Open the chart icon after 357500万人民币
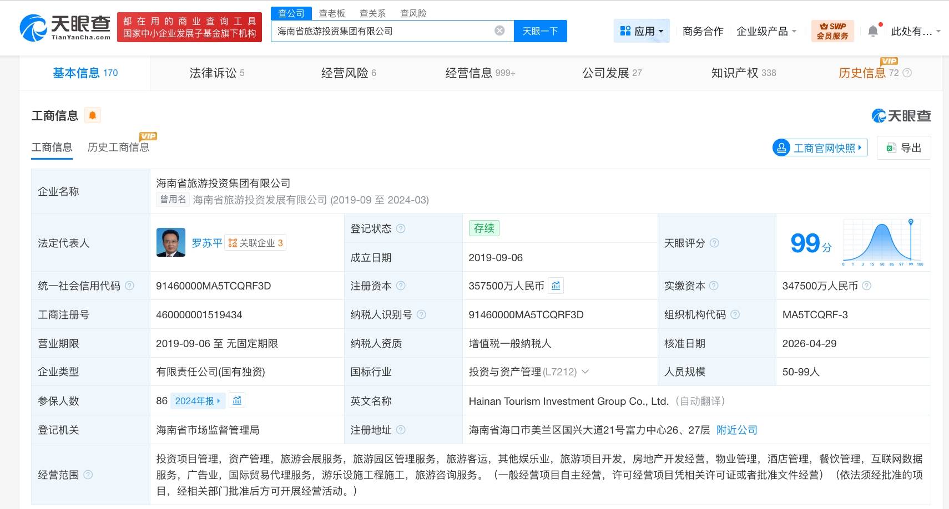Image resolution: width=949 pixels, height=509 pixels. coord(556,286)
